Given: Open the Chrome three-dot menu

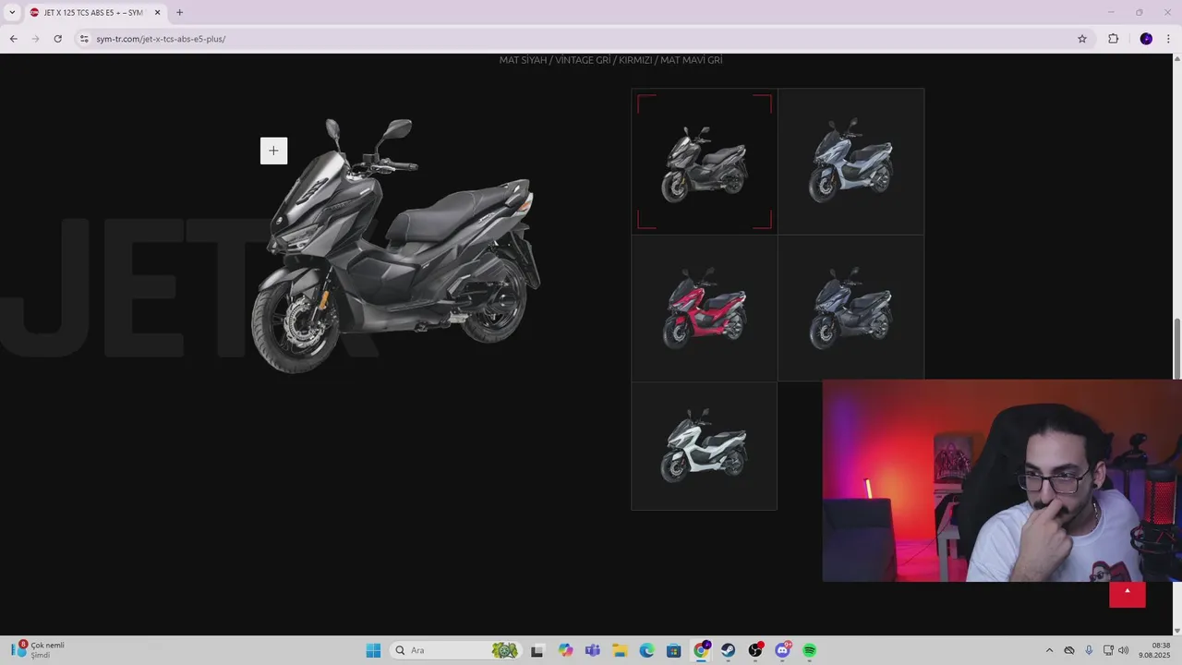Looking at the screenshot, I should [1168, 39].
